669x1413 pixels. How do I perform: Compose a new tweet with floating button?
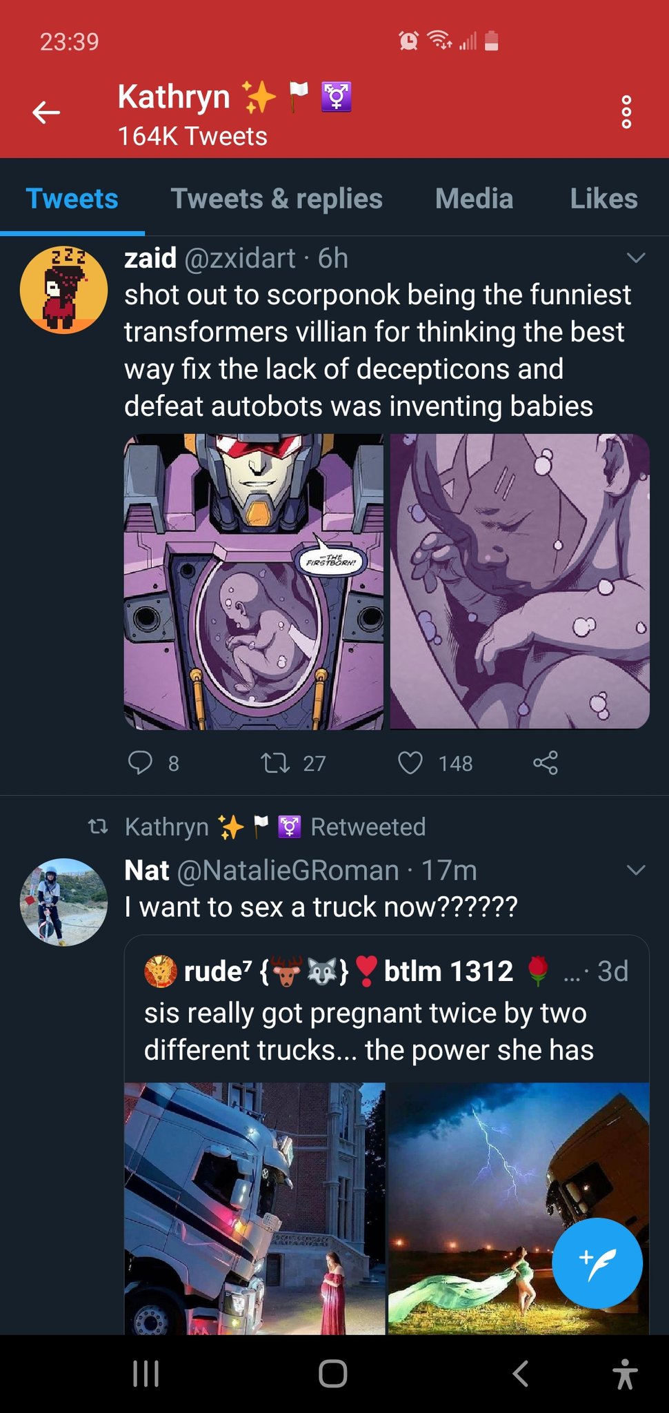tap(597, 1263)
